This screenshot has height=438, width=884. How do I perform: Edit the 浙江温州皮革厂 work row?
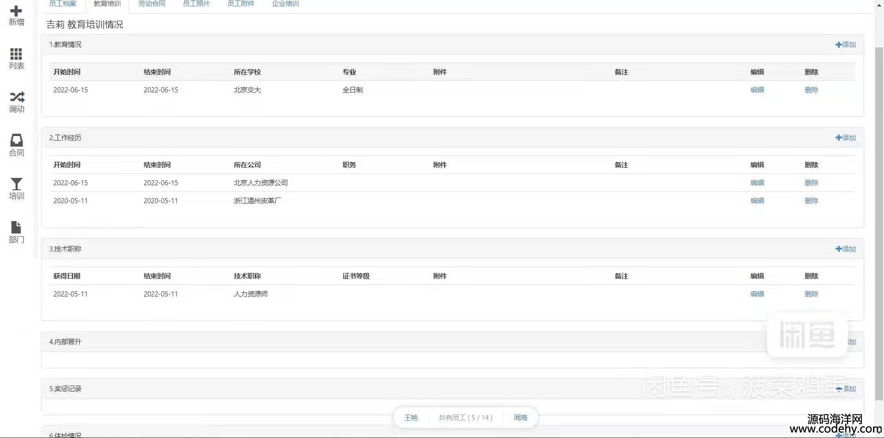(x=757, y=201)
